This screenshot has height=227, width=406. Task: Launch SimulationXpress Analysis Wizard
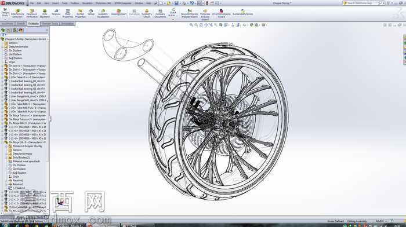point(189,14)
